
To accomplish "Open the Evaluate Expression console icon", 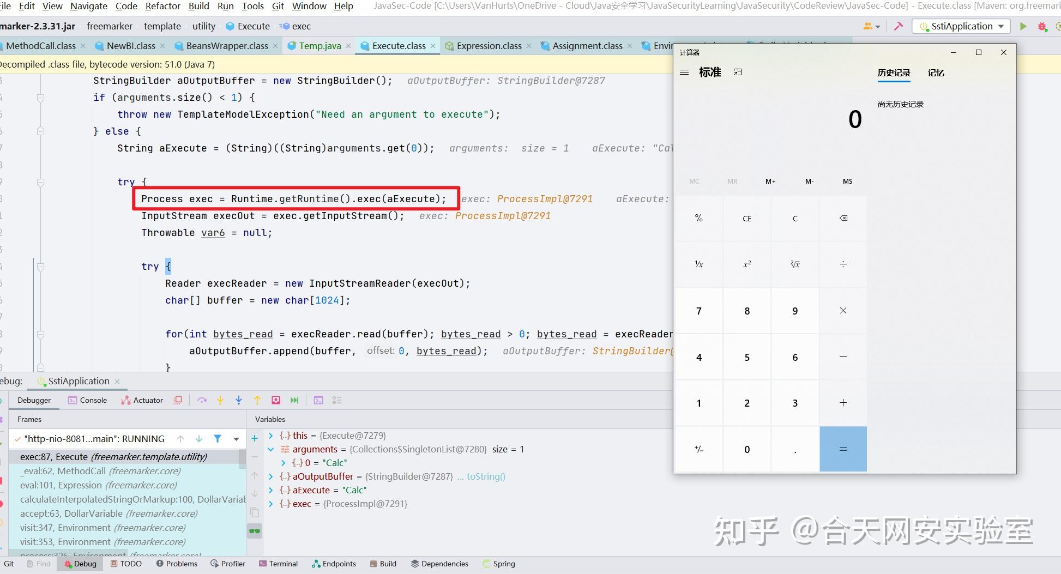I will [x=318, y=400].
